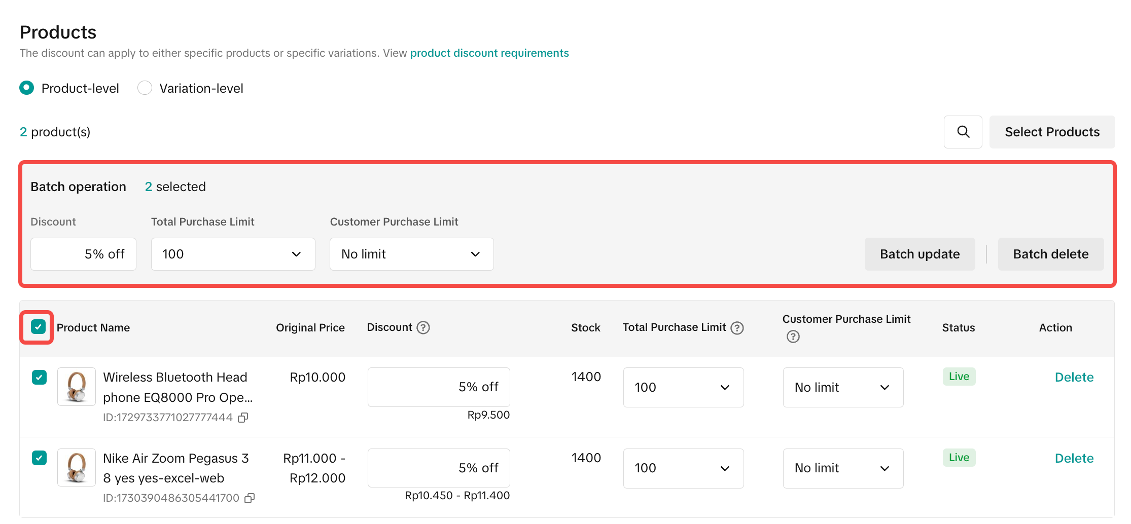Open Nike Air Zoom Pegasus product thumbnail

[77, 467]
